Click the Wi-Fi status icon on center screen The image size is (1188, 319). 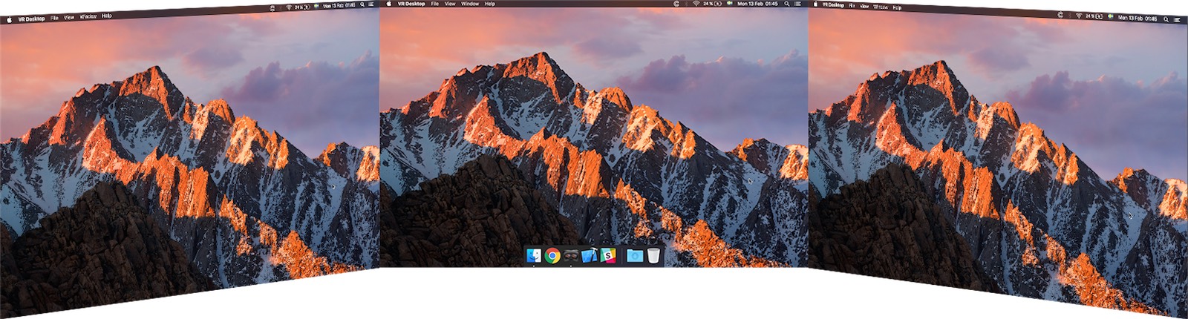point(696,4)
